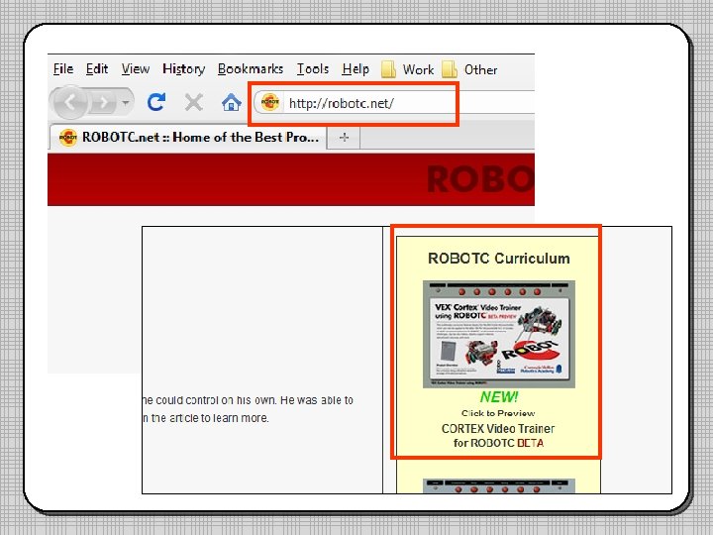Open the Other bookmarks folder
The height and width of the screenshot is (535, 713).
[469, 69]
